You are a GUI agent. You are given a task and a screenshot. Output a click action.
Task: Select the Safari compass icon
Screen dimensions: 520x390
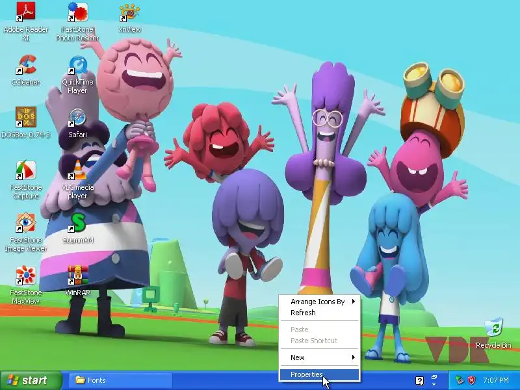pyautogui.click(x=77, y=118)
